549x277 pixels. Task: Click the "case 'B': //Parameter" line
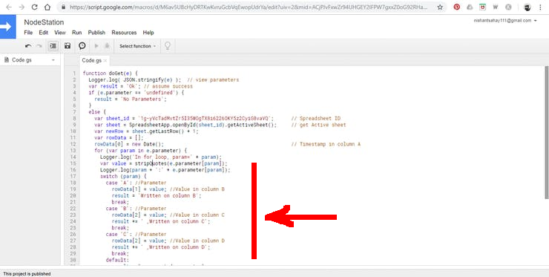click(x=136, y=209)
